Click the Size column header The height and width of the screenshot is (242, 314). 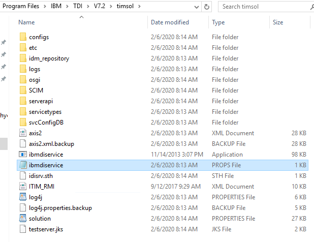278,22
